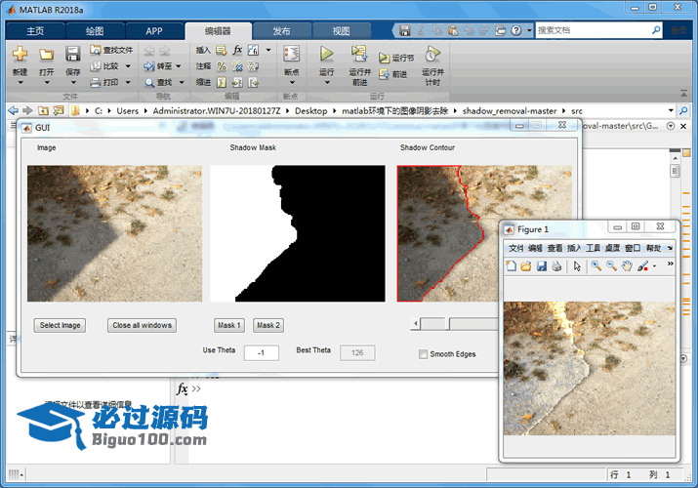This screenshot has height=488, width=698.
Task: Click the Run and Time icon
Action: (x=432, y=54)
